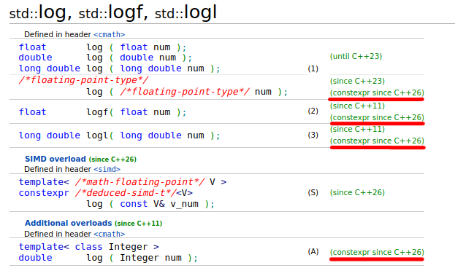Click the Additional overloads heading
455x268 pixels.
(68, 223)
